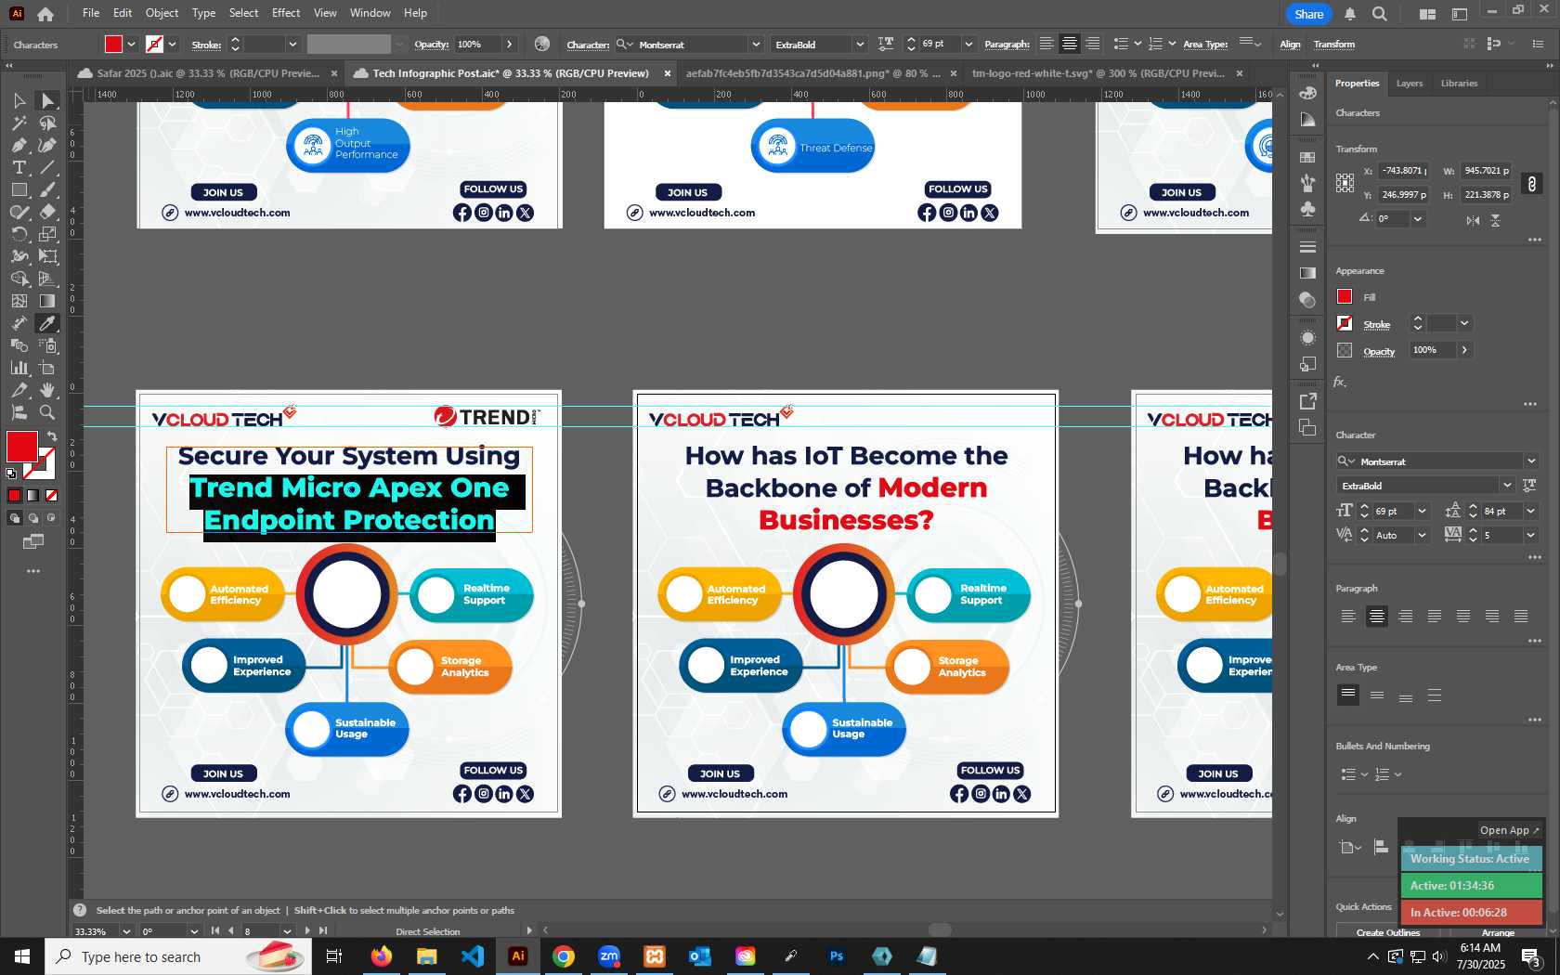Select the Direct Selection tool
The image size is (1560, 975).
point(47,100)
